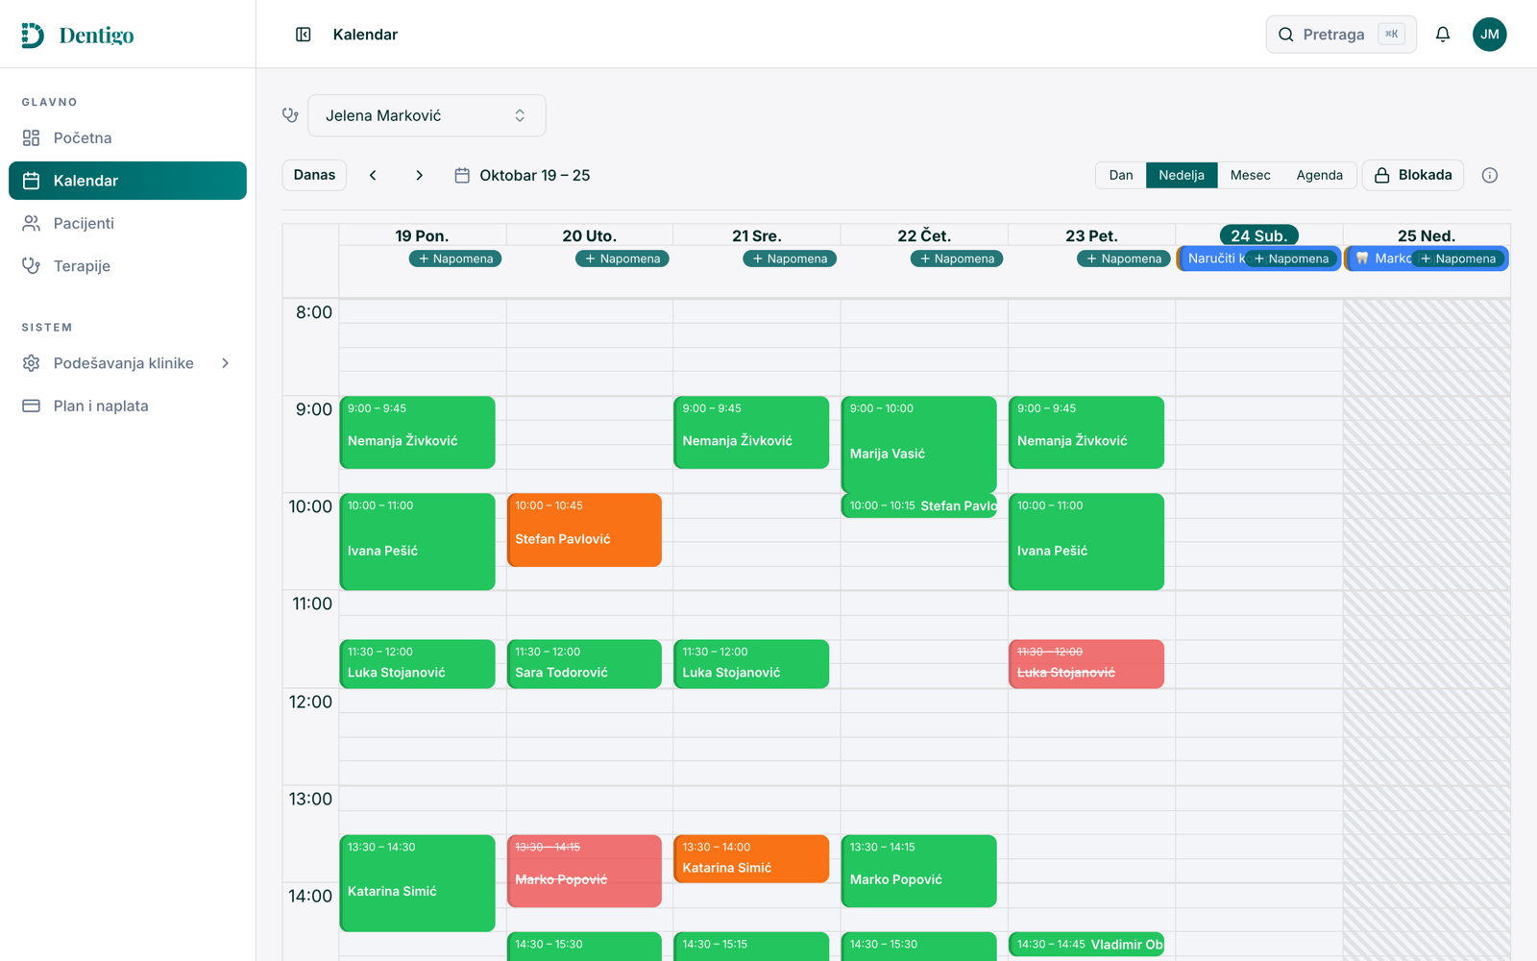Open Terapije from the sidebar
Image resolution: width=1537 pixels, height=961 pixels.
coord(128,265)
